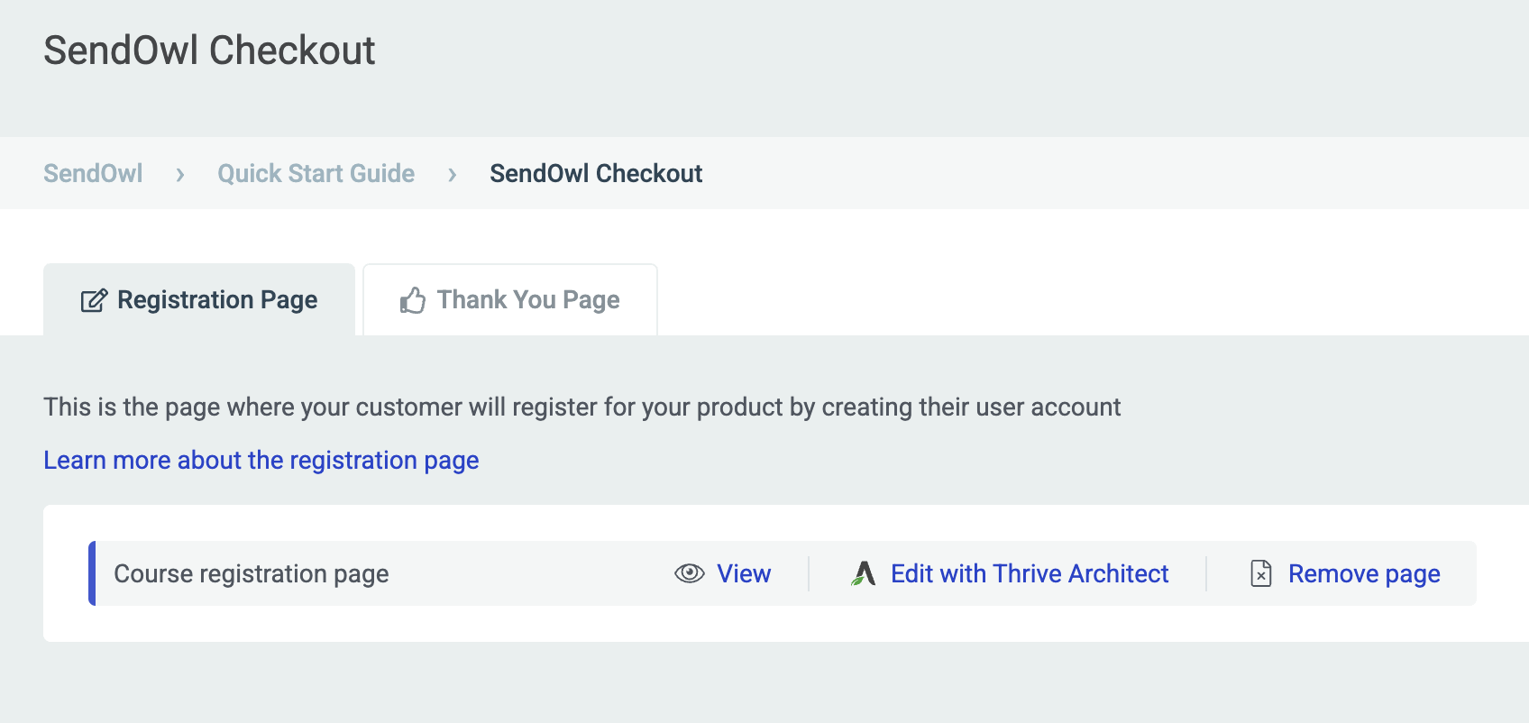
Task: Select the Thrive Architect logo icon
Action: pos(863,573)
